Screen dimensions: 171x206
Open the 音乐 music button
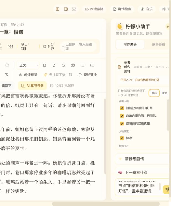tap(147, 9)
